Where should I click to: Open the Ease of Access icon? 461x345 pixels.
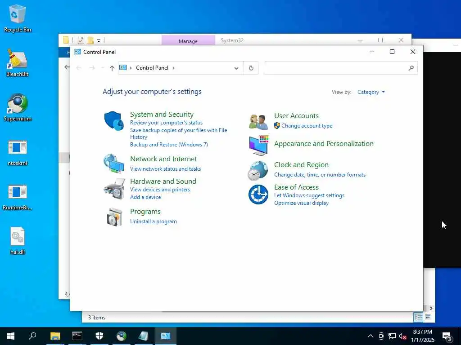pyautogui.click(x=258, y=194)
